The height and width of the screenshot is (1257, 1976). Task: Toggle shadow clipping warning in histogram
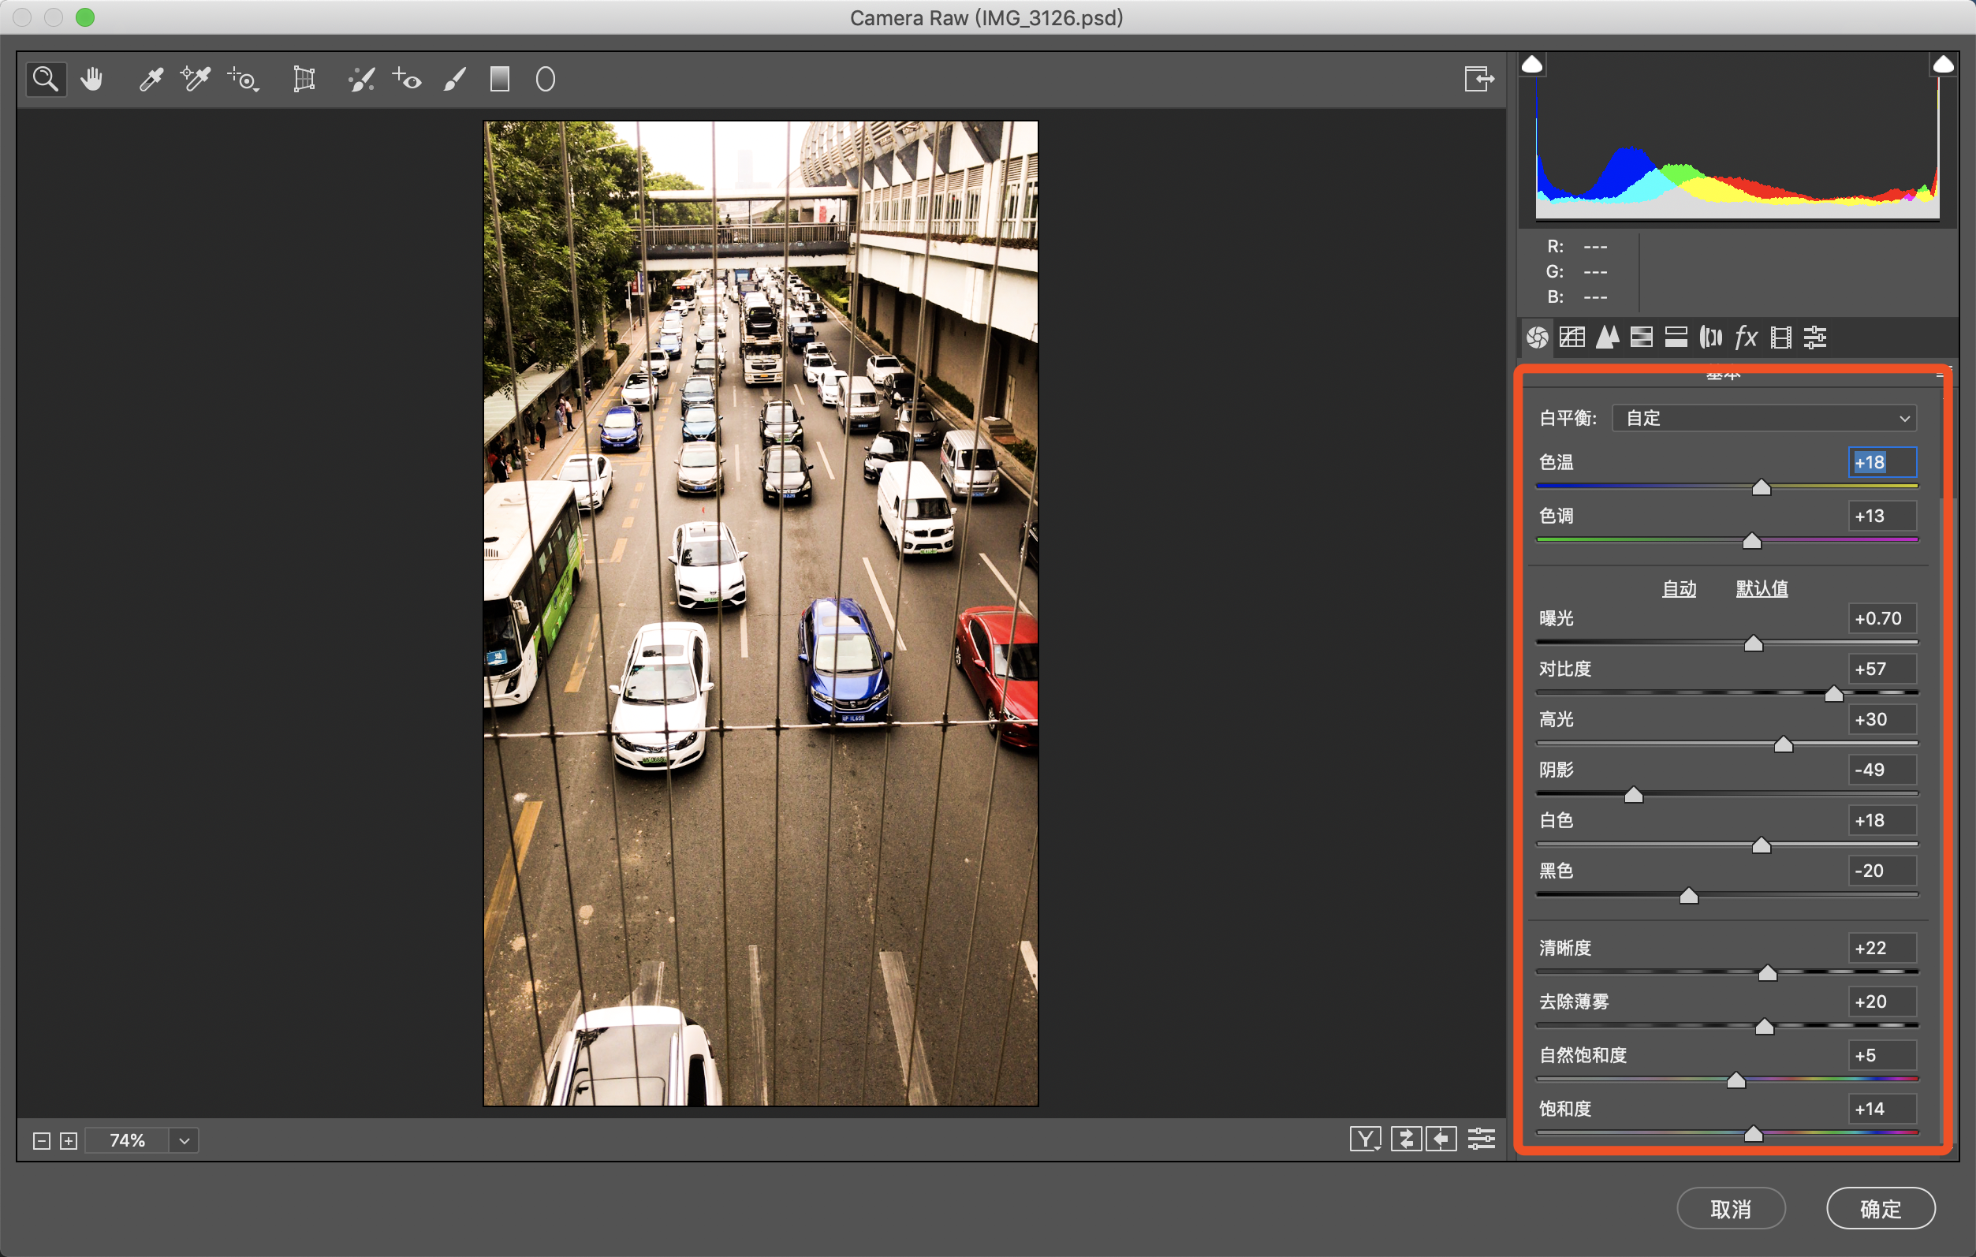click(1531, 65)
